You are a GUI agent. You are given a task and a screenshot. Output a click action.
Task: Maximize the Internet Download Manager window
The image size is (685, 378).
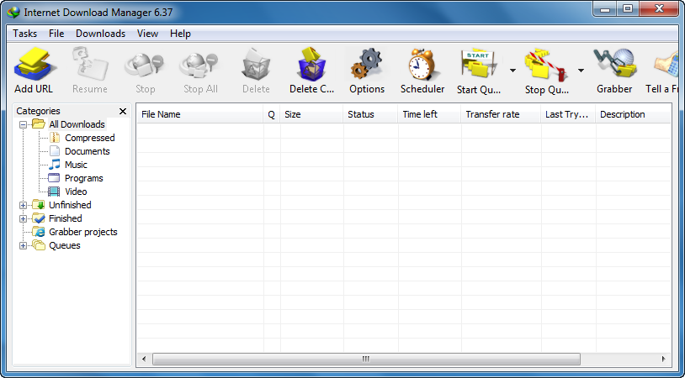point(628,9)
